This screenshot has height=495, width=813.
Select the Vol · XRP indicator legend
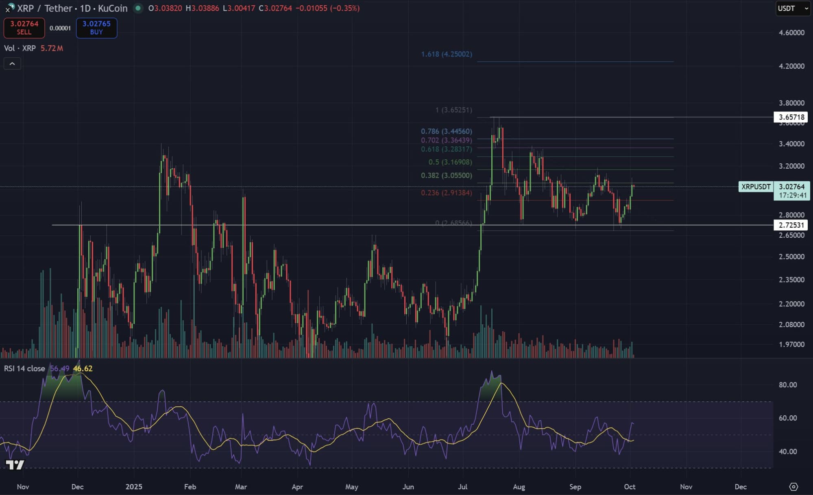[x=20, y=48]
